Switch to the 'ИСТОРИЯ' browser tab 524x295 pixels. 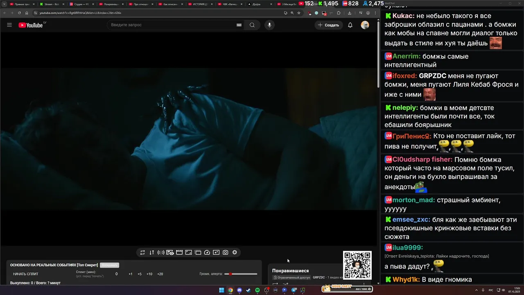(x=201, y=4)
